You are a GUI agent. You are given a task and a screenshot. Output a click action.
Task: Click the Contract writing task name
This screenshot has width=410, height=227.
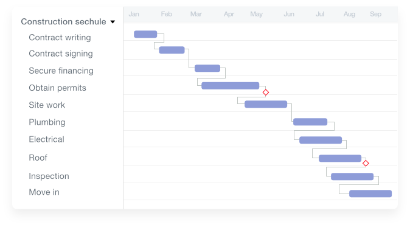(60, 38)
